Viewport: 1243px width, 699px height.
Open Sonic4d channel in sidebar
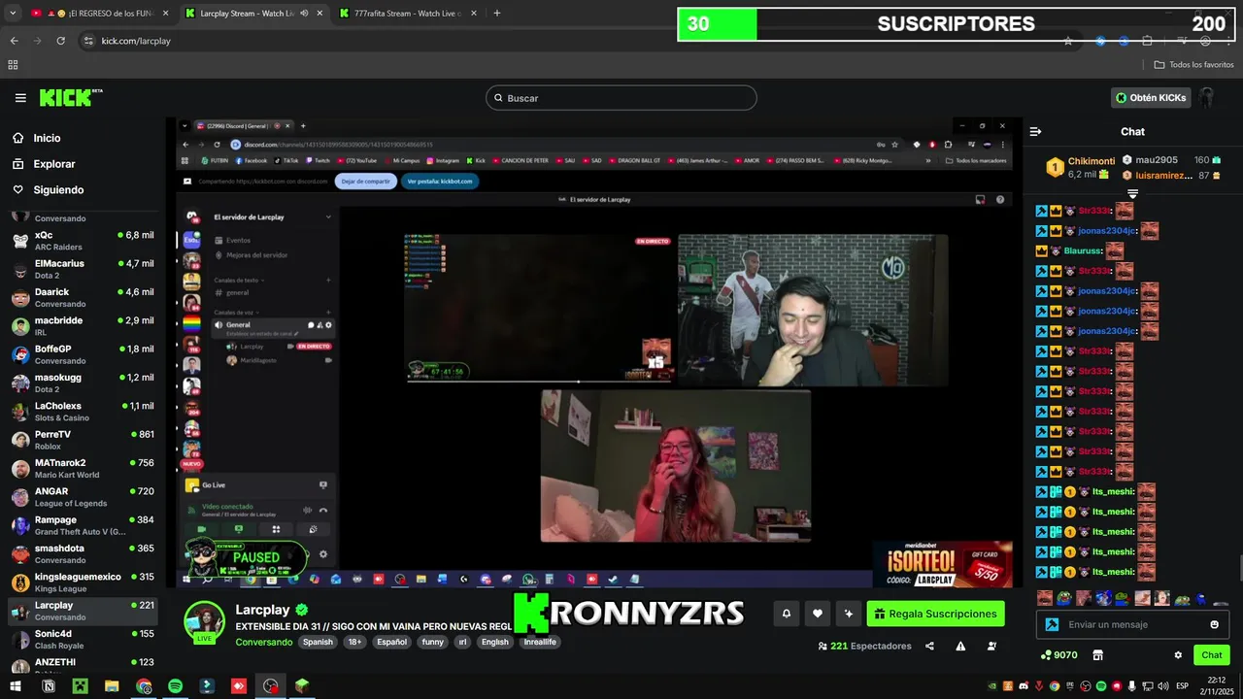pyautogui.click(x=83, y=639)
